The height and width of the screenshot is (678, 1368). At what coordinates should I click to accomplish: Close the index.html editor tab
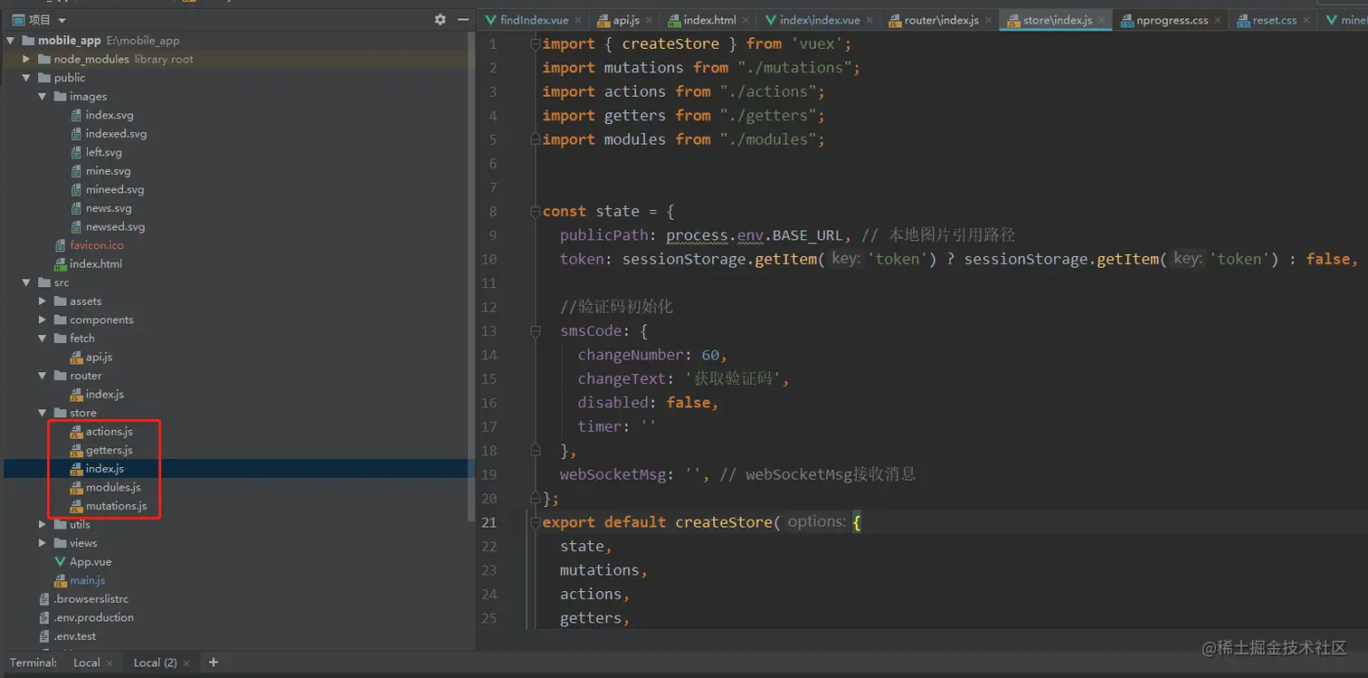(746, 21)
